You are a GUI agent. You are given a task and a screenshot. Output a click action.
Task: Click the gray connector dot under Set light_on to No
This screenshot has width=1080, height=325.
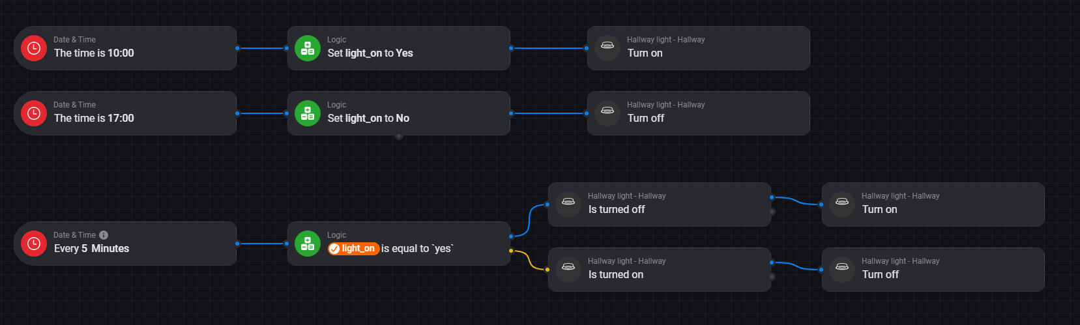tap(399, 137)
